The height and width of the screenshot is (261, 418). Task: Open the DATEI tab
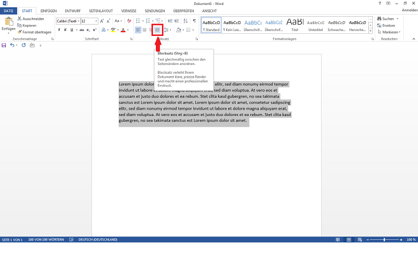[x=8, y=11]
